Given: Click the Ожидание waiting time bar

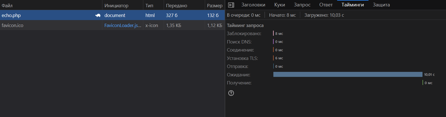Looking at the screenshot, I should (348, 74).
